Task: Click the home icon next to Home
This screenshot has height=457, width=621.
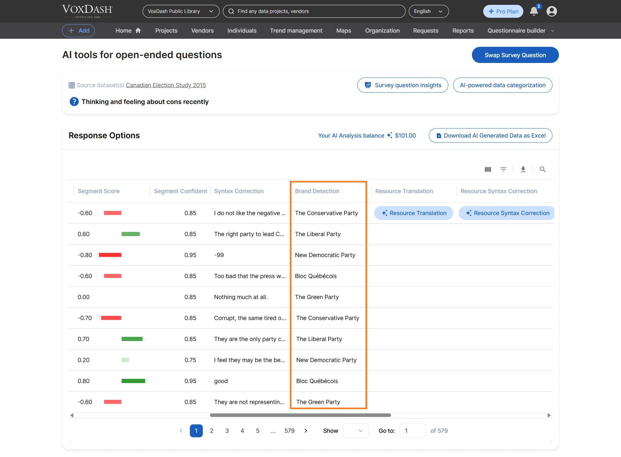Action: (x=138, y=30)
